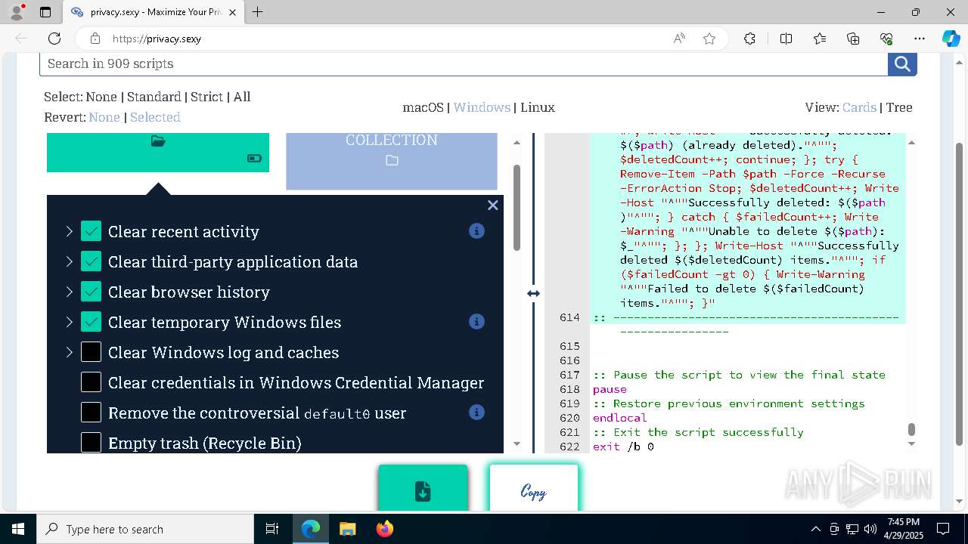Open the Favorites list
The height and width of the screenshot is (544, 968).
(x=820, y=39)
